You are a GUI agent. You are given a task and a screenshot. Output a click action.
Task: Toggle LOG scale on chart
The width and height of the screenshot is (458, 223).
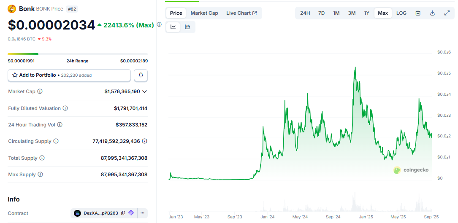[401, 13]
